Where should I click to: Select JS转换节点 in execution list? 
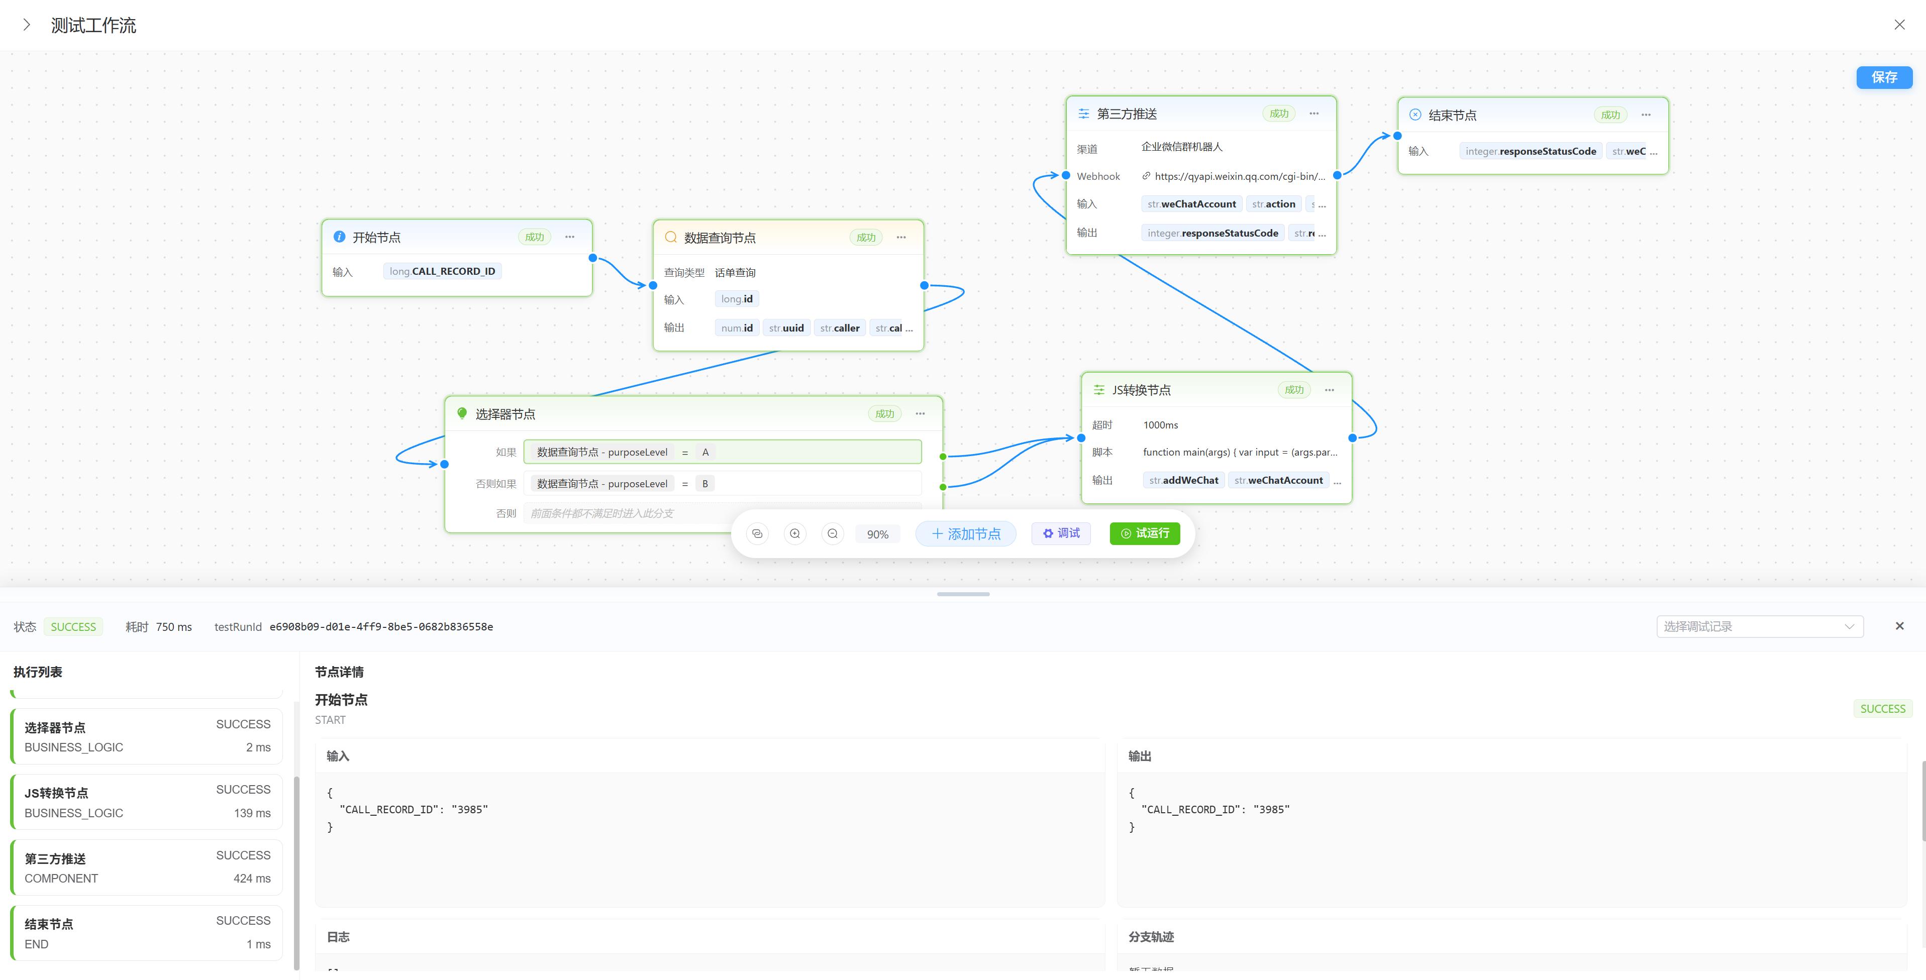[x=147, y=801]
